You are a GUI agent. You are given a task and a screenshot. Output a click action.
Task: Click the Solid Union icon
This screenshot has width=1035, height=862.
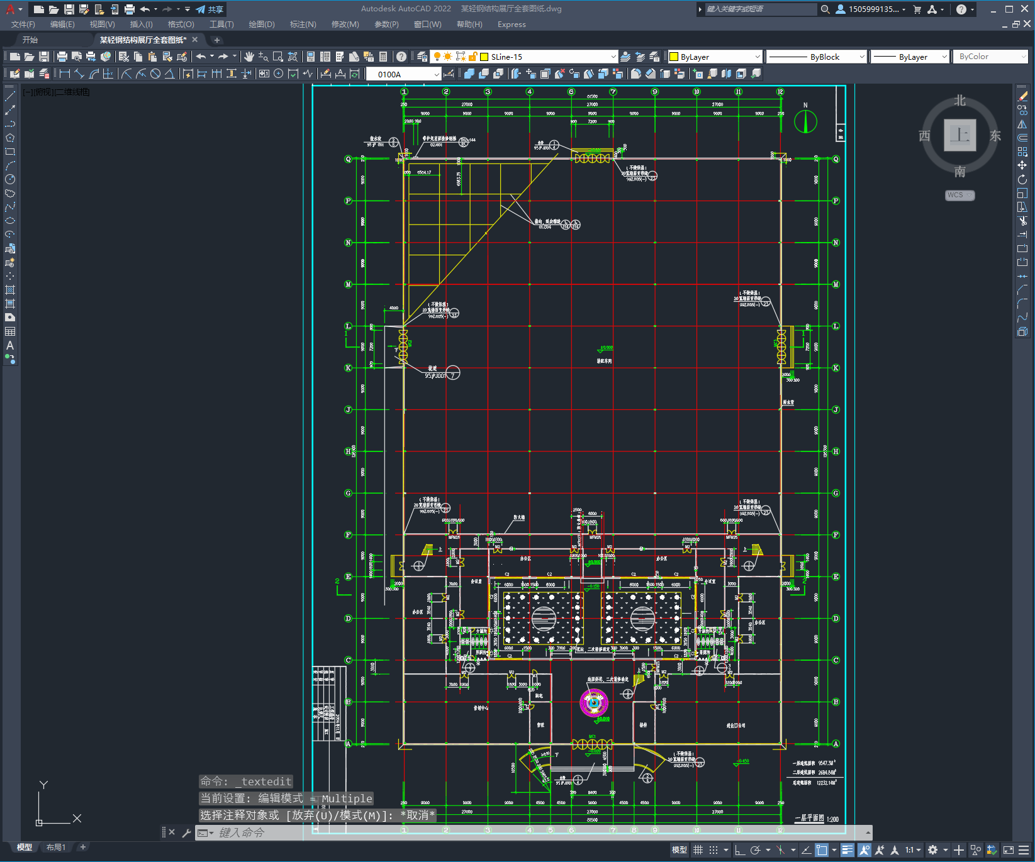click(x=469, y=74)
